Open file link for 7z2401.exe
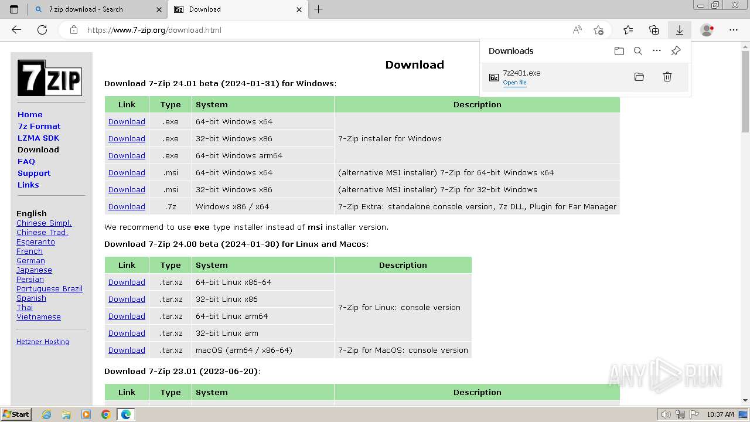This screenshot has width=750, height=422. pyautogui.click(x=514, y=83)
